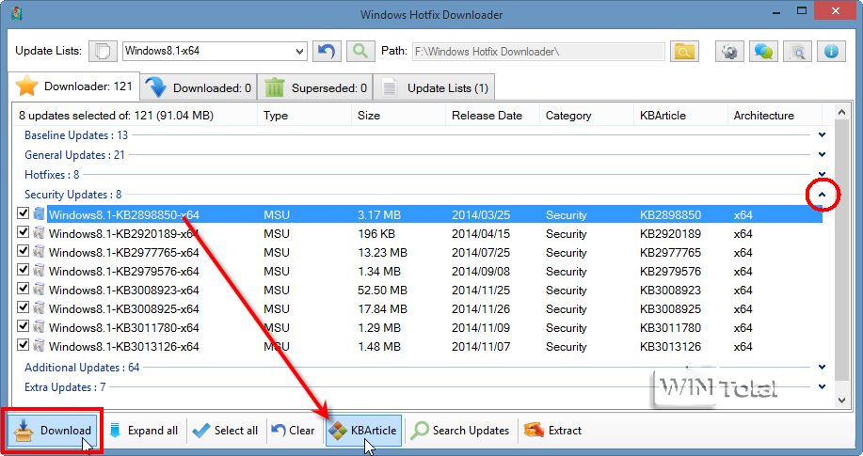
Task: Uncheck Windows8.1-KB2979576-x64 checkbox
Action: (x=23, y=270)
